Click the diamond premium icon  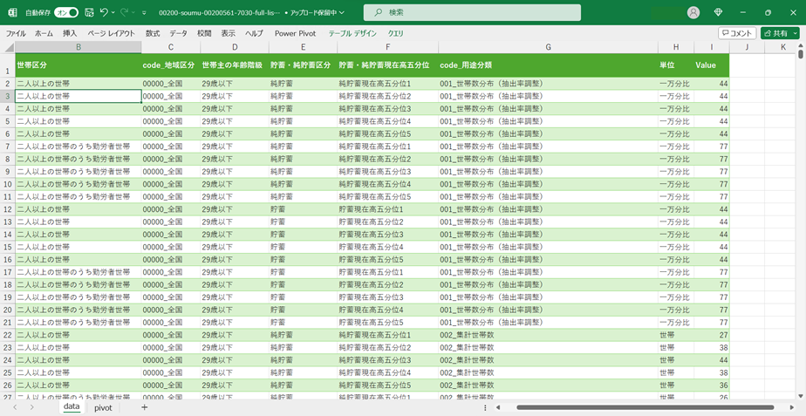(x=718, y=13)
